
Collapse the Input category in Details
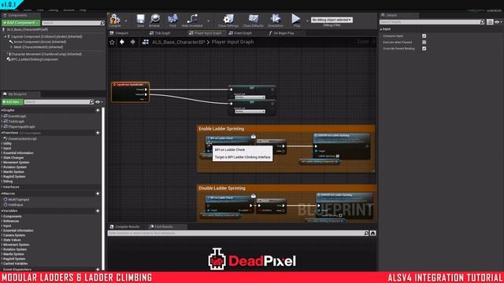(x=381, y=29)
